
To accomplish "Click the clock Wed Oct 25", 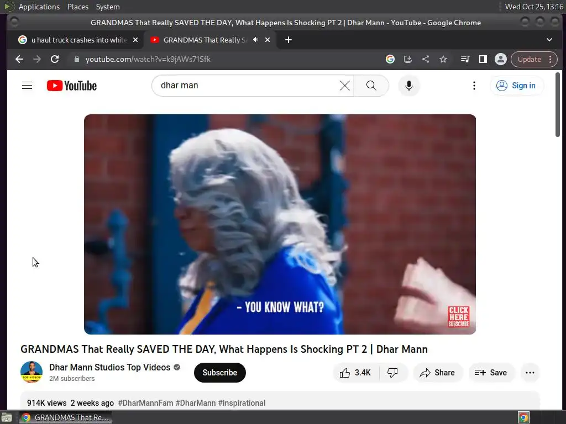I will [534, 7].
